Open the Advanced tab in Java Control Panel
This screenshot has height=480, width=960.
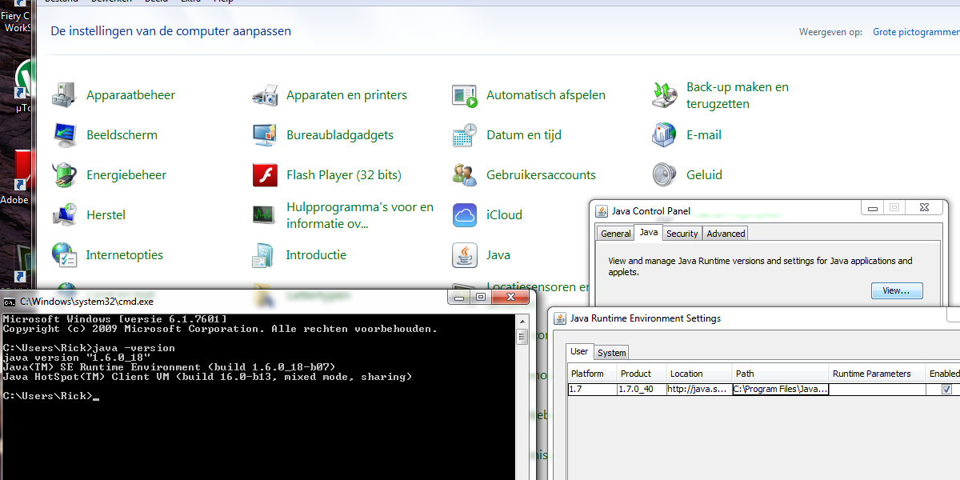click(x=726, y=234)
